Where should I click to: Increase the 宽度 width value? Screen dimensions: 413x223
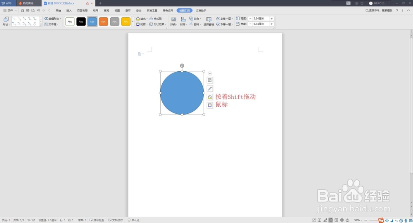click(x=272, y=24)
